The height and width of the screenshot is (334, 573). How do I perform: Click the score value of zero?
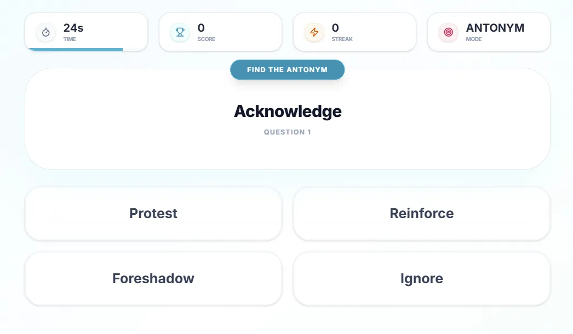201,28
